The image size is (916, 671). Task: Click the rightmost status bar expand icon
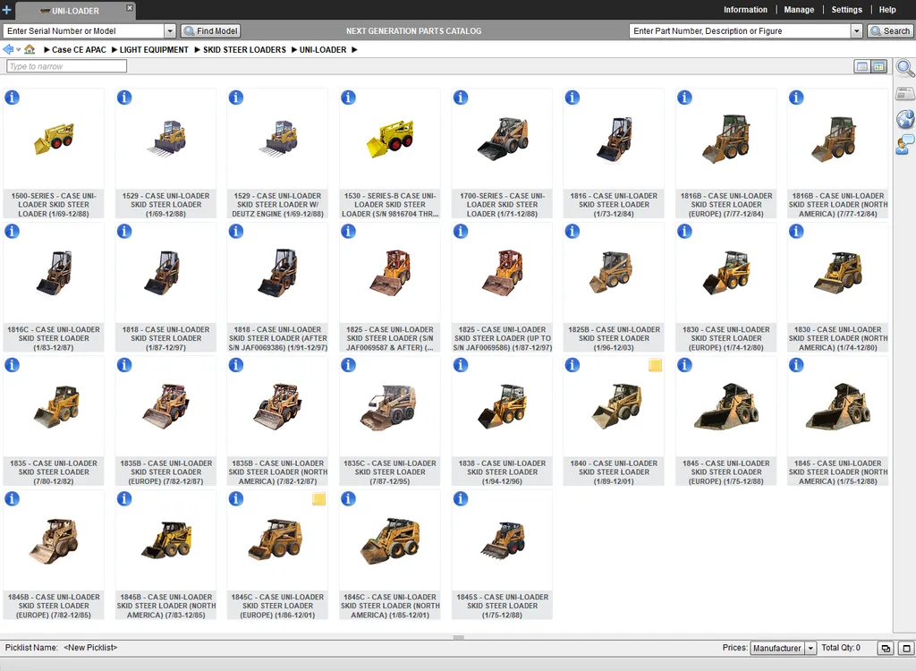tap(907, 649)
